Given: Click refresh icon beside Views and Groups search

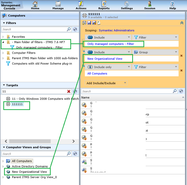Looking at the screenshot, I should click(75, 154).
